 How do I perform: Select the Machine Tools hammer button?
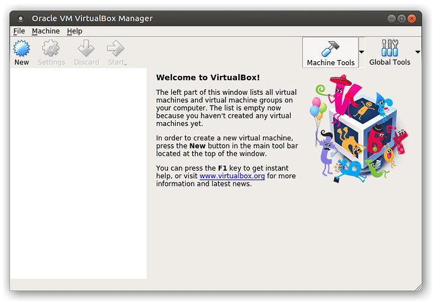[330, 52]
